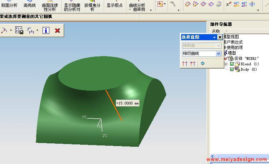Click the X with red points icon
The height and width of the screenshot is (164, 269).
coord(228,4)
